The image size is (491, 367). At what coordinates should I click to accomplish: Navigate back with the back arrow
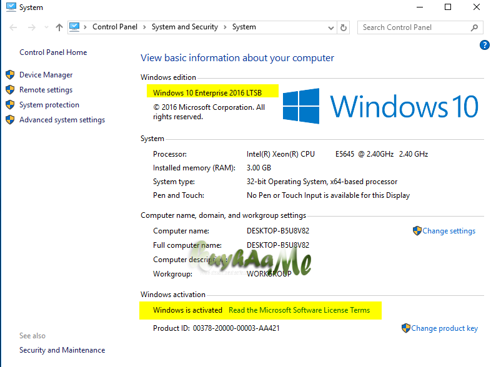(x=13, y=27)
